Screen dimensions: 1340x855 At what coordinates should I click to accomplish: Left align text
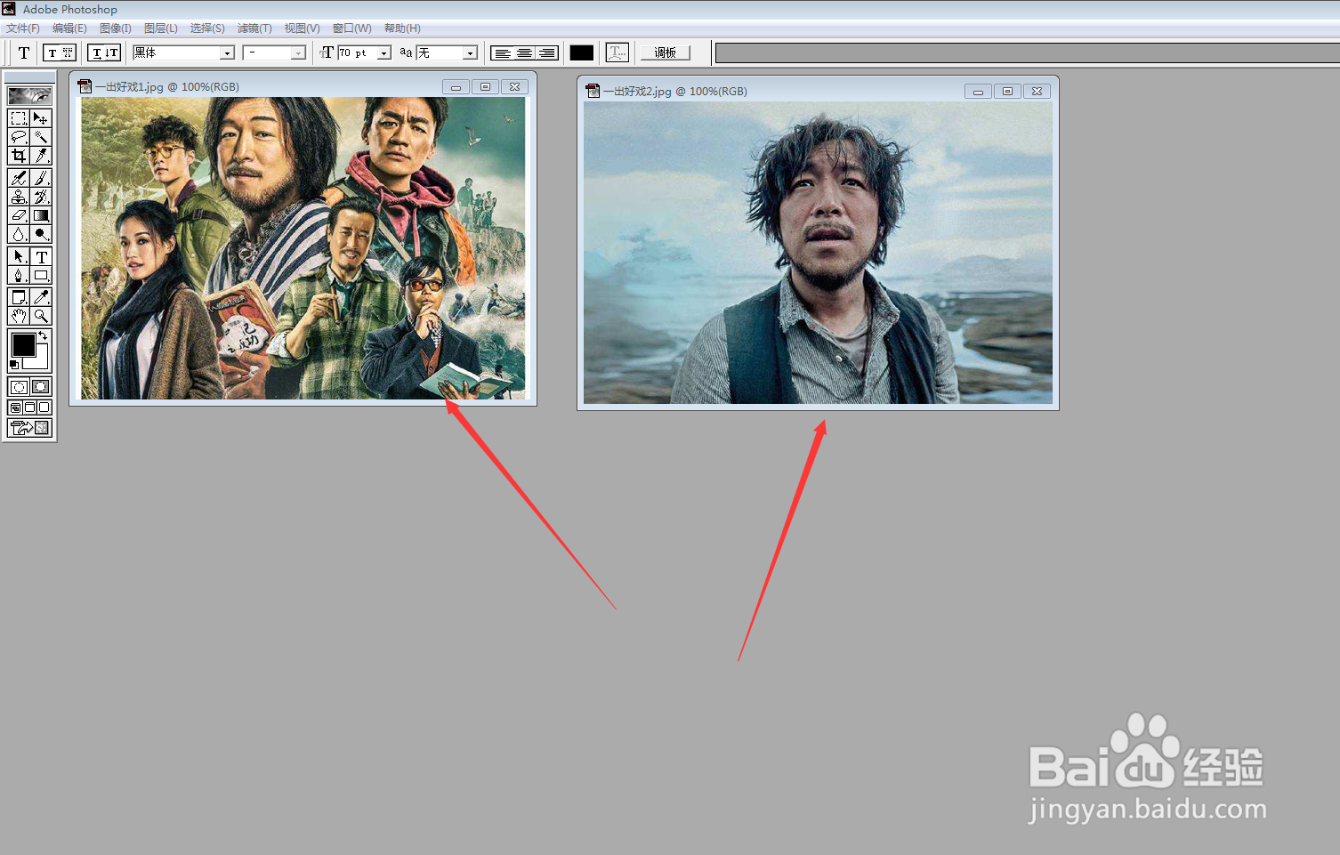pyautogui.click(x=503, y=52)
